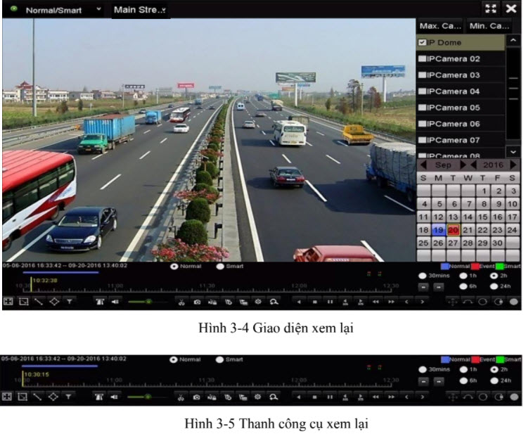
Task: Click the scissors clip icon in Figure 3-4 toolbar
Action: [x=181, y=301]
